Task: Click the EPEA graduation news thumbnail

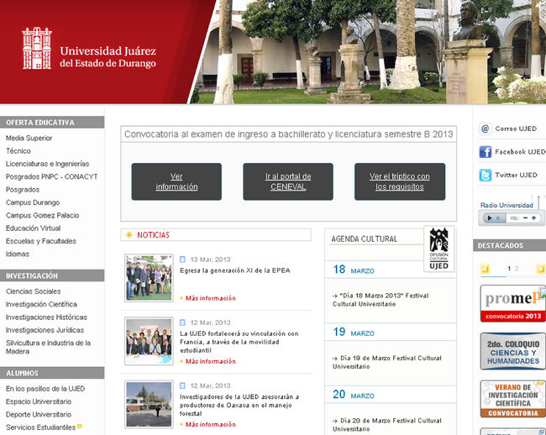Action: [x=149, y=278]
